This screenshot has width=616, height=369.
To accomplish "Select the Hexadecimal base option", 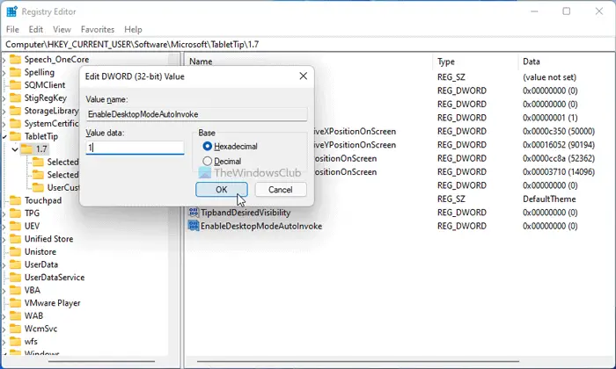I will (231, 147).
